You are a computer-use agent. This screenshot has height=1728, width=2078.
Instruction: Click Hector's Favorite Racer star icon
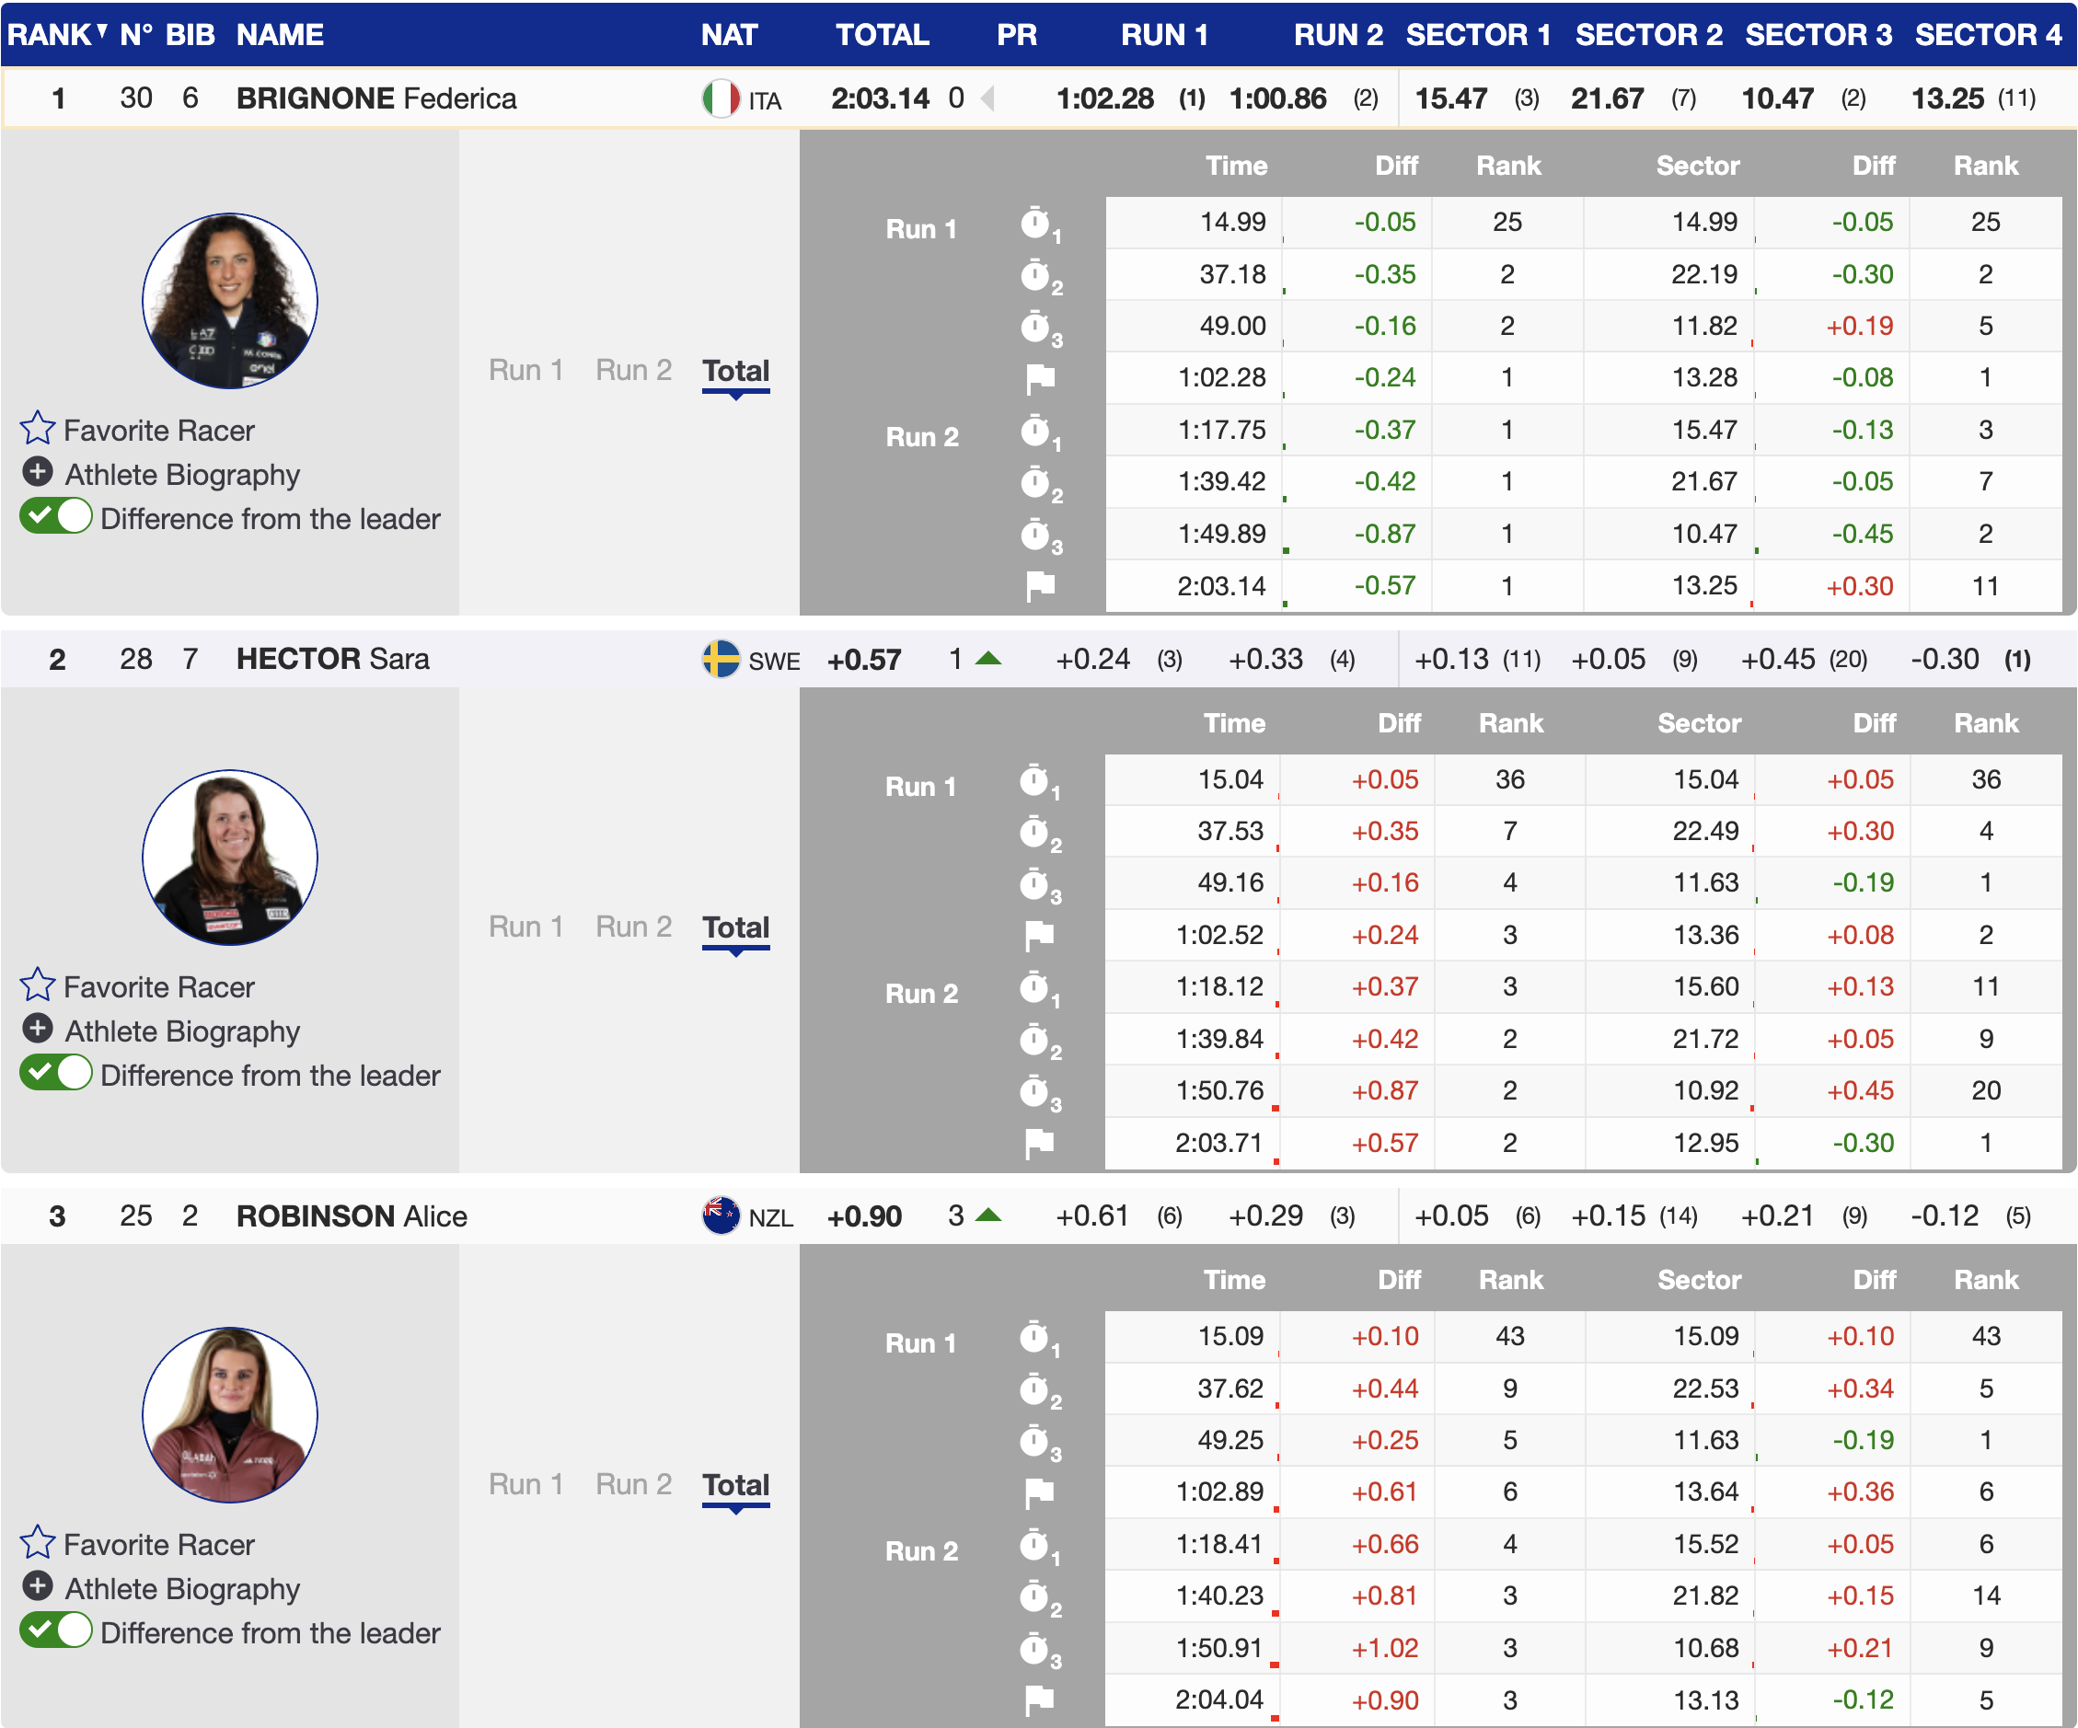click(38, 985)
